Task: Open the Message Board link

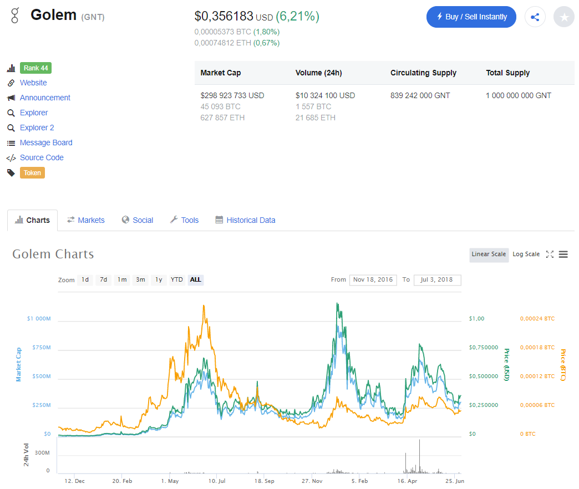Action: pos(46,142)
